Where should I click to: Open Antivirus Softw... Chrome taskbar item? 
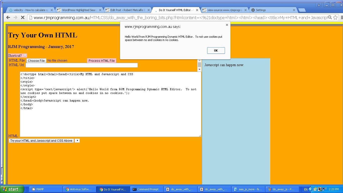[x=79, y=189]
